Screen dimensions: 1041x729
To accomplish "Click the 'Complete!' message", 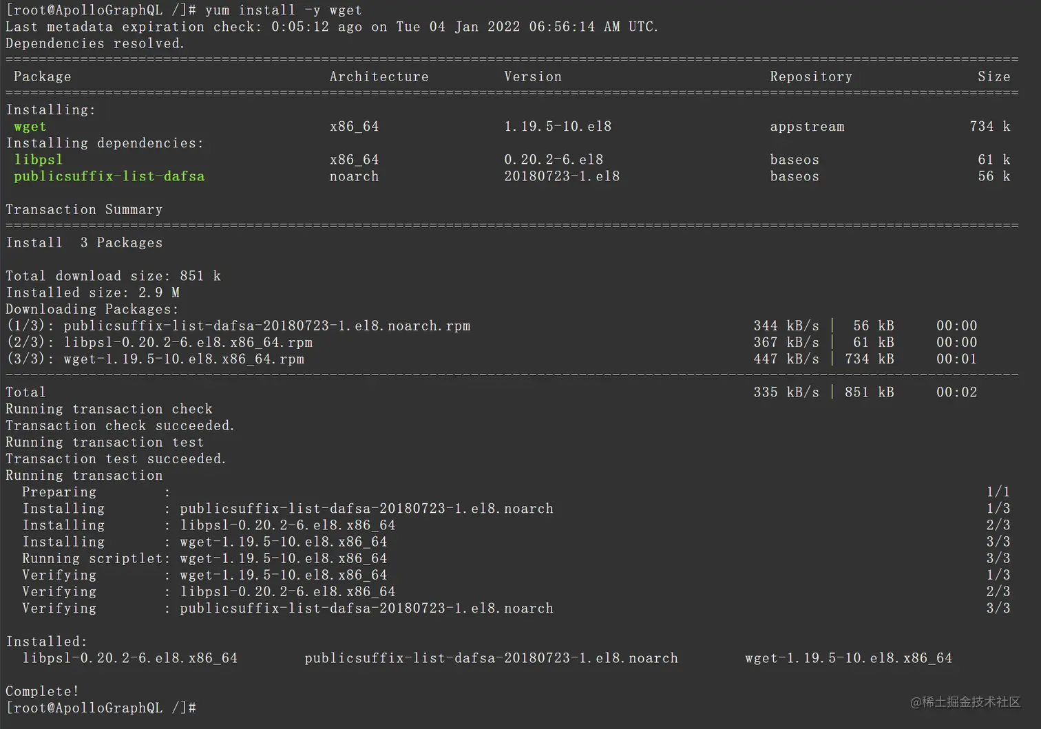I will point(43,691).
